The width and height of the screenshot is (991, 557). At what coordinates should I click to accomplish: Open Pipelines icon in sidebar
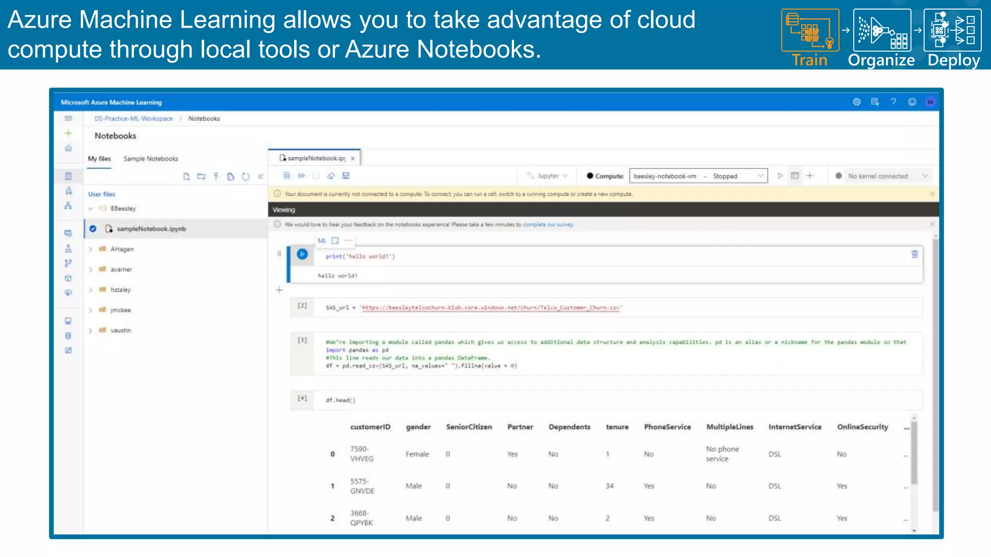click(x=68, y=263)
